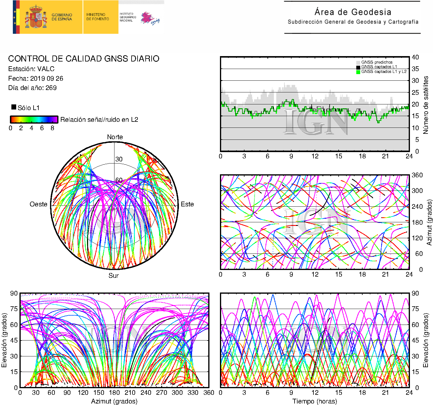Click the green GNSS captados L1 y L2 marker
Viewport: 433px width, 405px height.
pyautogui.click(x=358, y=72)
